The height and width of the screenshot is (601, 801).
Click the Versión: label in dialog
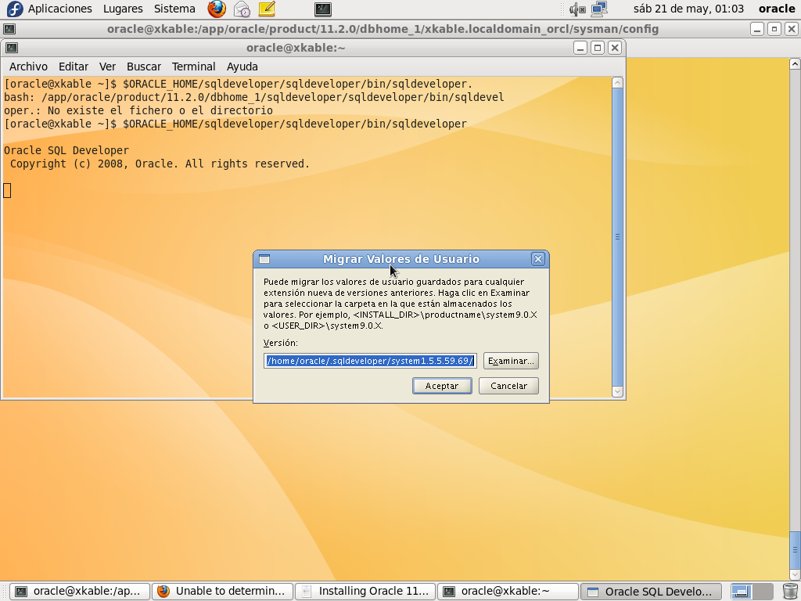[281, 343]
